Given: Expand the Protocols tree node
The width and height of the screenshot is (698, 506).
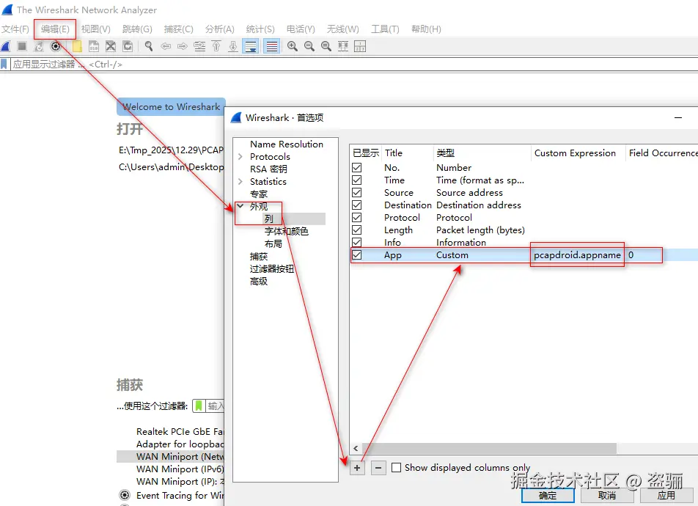Looking at the screenshot, I should pos(240,157).
